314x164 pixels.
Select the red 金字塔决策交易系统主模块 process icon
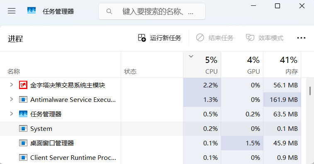(23, 85)
